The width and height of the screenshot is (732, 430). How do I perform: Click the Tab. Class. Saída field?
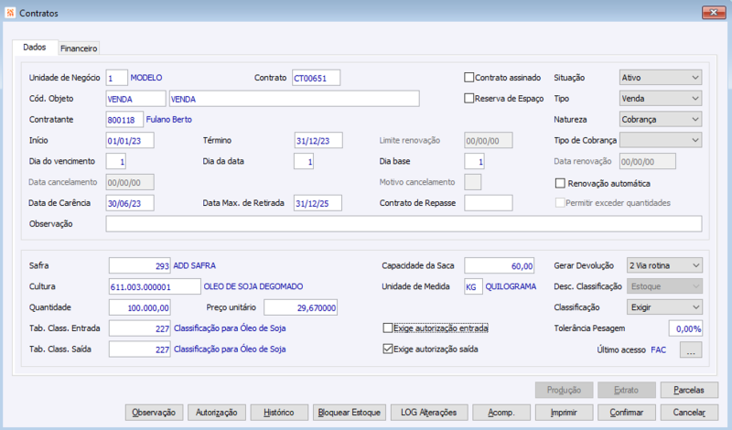coord(140,349)
